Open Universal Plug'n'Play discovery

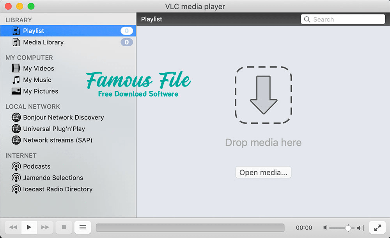tap(54, 129)
